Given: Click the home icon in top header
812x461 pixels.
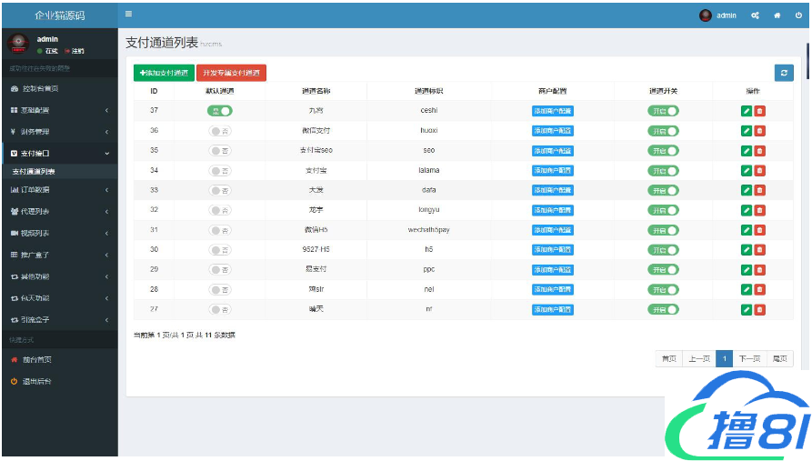Looking at the screenshot, I should (777, 15).
